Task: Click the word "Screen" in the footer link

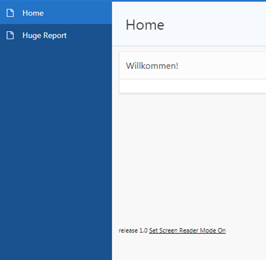Action: click(x=168, y=231)
